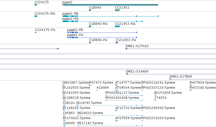Click the IP07472.5prime EST label

pyautogui.click(x=101, y=83)
